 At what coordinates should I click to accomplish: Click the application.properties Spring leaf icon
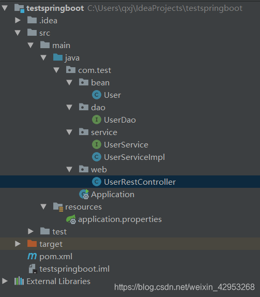click(x=71, y=219)
